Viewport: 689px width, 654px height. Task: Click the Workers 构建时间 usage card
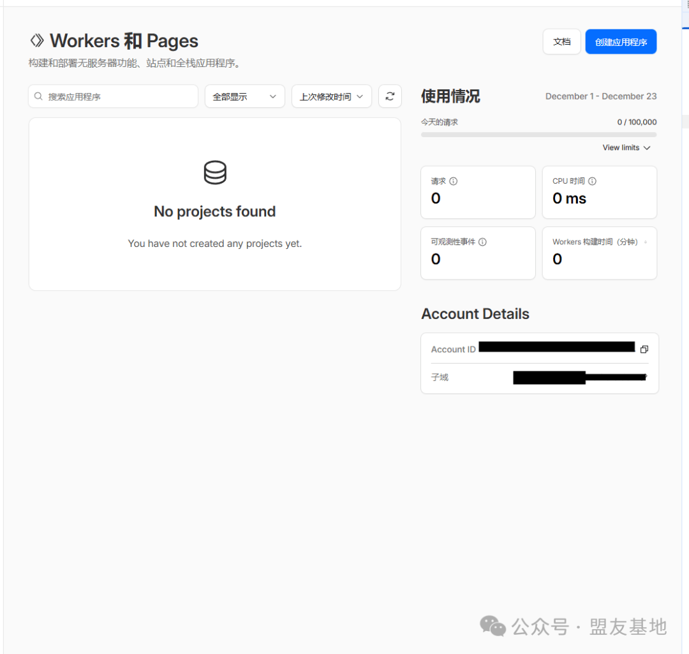click(x=599, y=253)
